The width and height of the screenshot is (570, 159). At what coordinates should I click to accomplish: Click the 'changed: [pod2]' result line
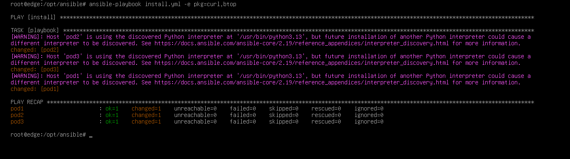pos(35,50)
